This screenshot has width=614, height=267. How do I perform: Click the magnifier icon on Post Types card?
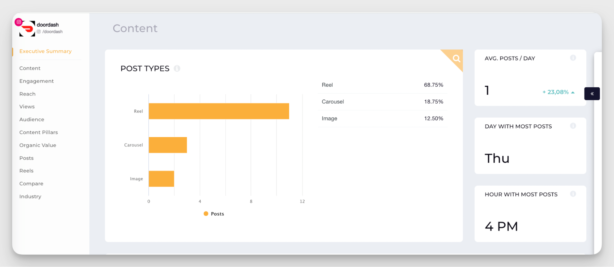456,58
